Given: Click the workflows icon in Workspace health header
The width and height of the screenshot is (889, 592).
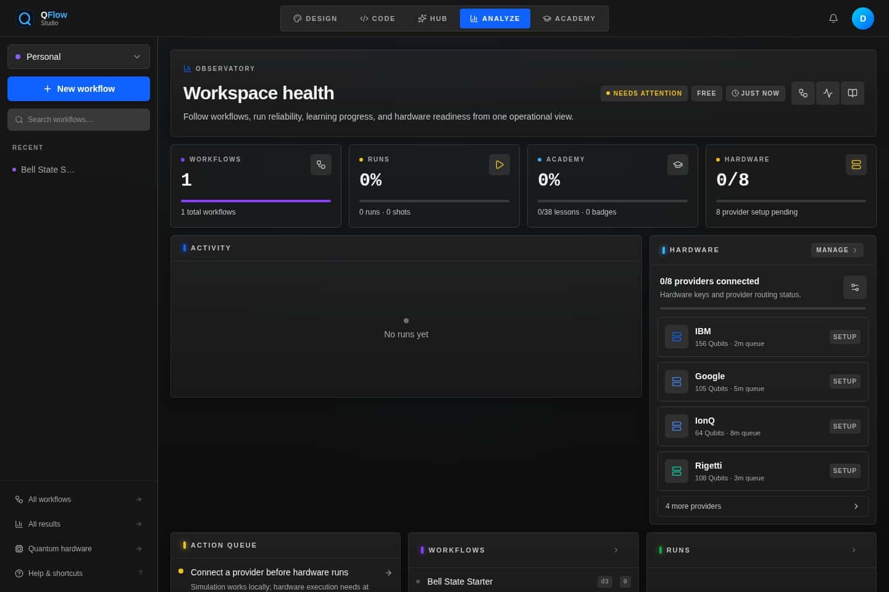Looking at the screenshot, I should 803,93.
